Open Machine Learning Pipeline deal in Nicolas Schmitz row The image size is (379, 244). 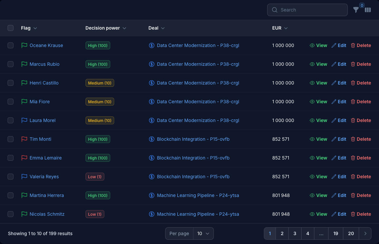coord(198,214)
